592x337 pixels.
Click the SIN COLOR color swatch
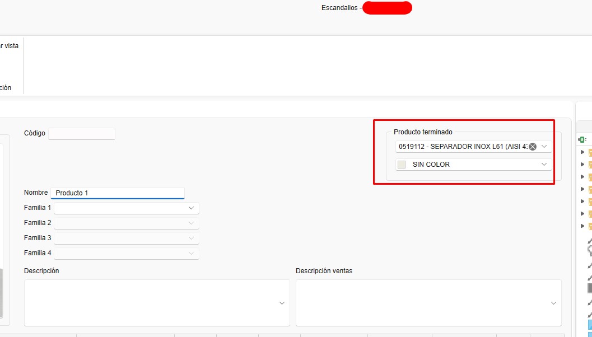(402, 165)
